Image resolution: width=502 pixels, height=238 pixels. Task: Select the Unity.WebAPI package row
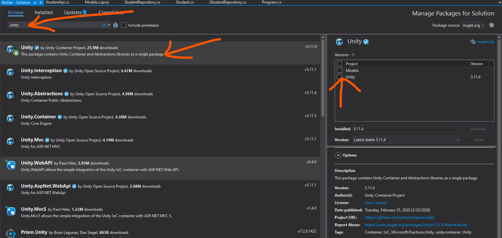click(160, 168)
